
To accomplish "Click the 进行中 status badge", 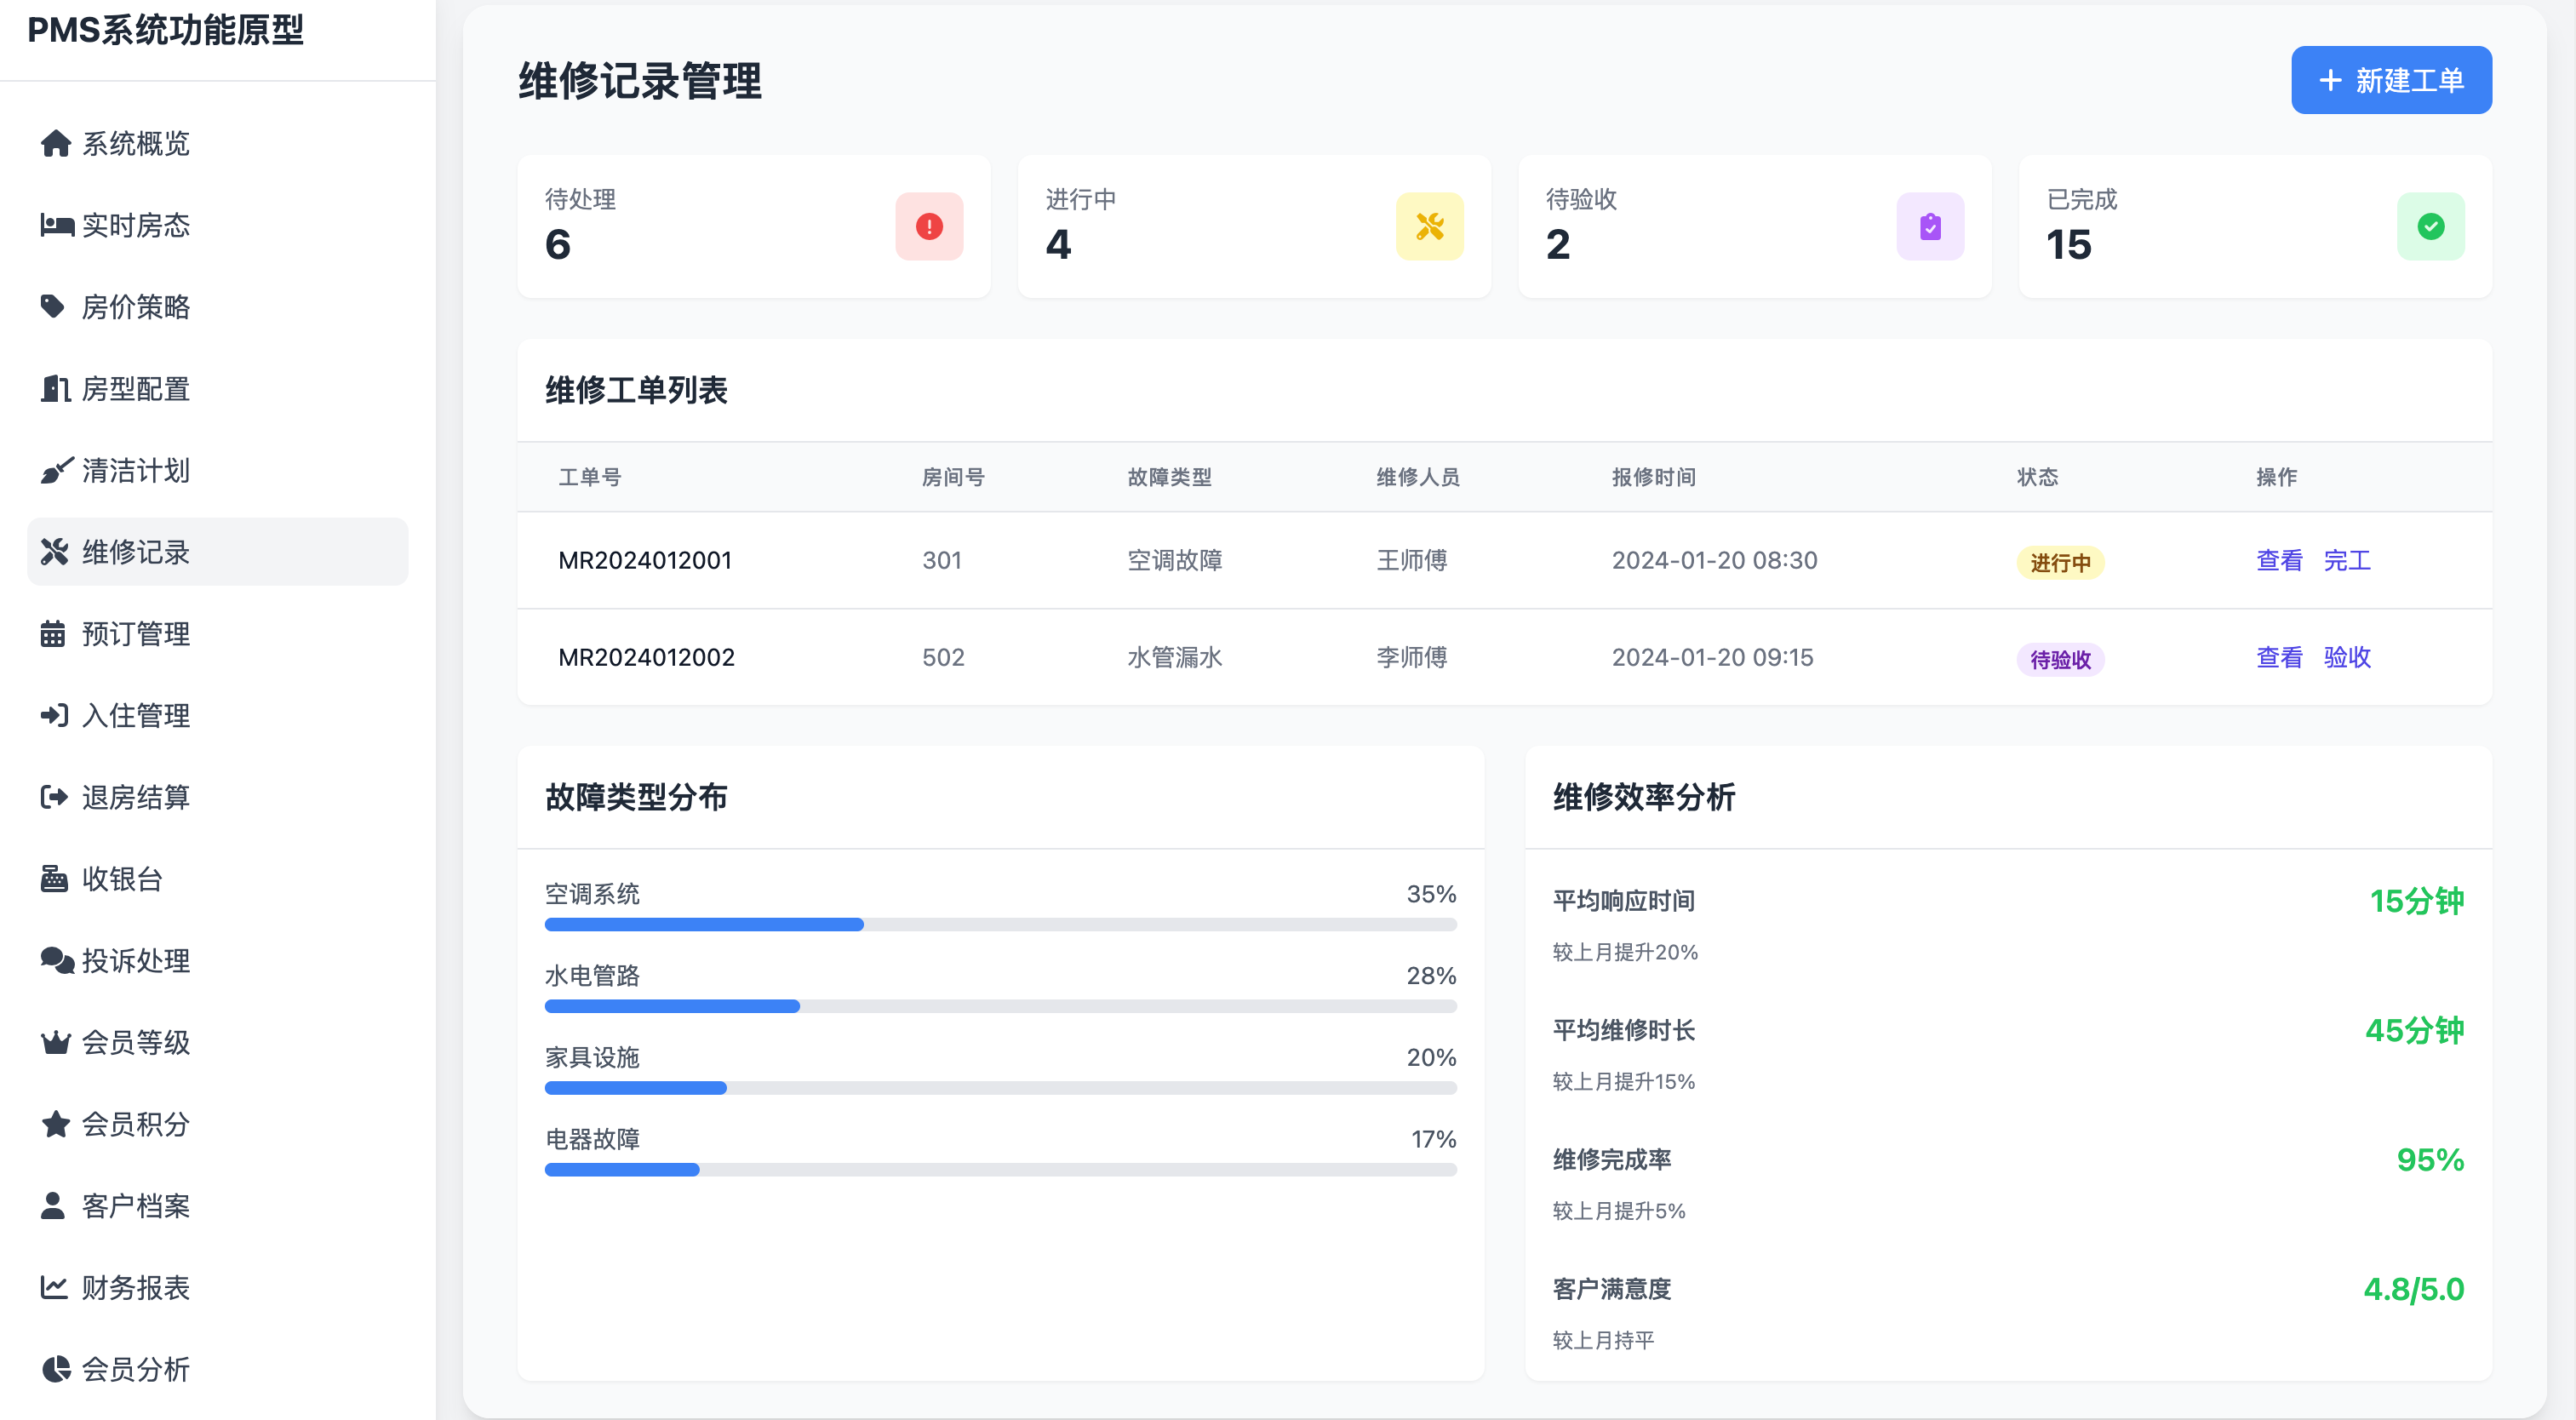I will (x=2060, y=563).
